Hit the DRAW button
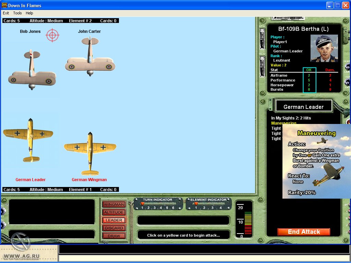The height and width of the screenshot is (263, 351). point(114,236)
